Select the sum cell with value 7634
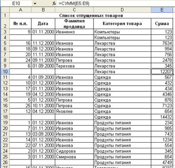 [162, 43]
